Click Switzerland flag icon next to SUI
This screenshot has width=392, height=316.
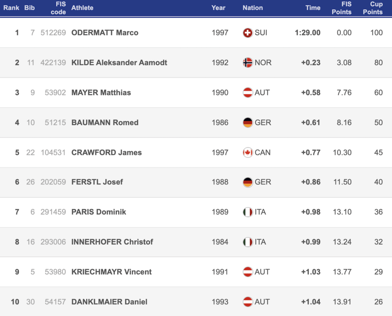pyautogui.click(x=248, y=33)
